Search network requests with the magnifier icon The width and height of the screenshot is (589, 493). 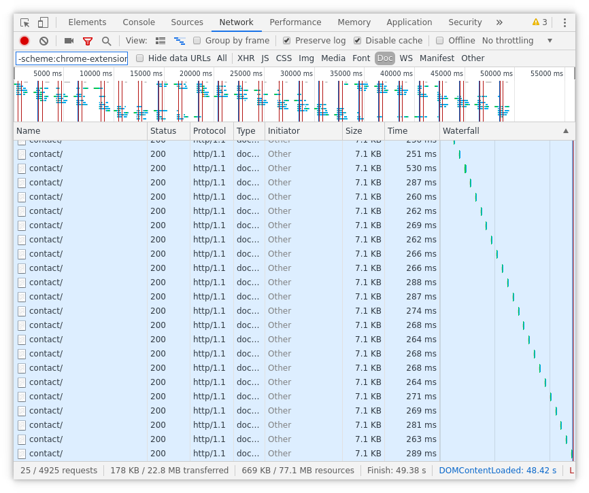[105, 40]
